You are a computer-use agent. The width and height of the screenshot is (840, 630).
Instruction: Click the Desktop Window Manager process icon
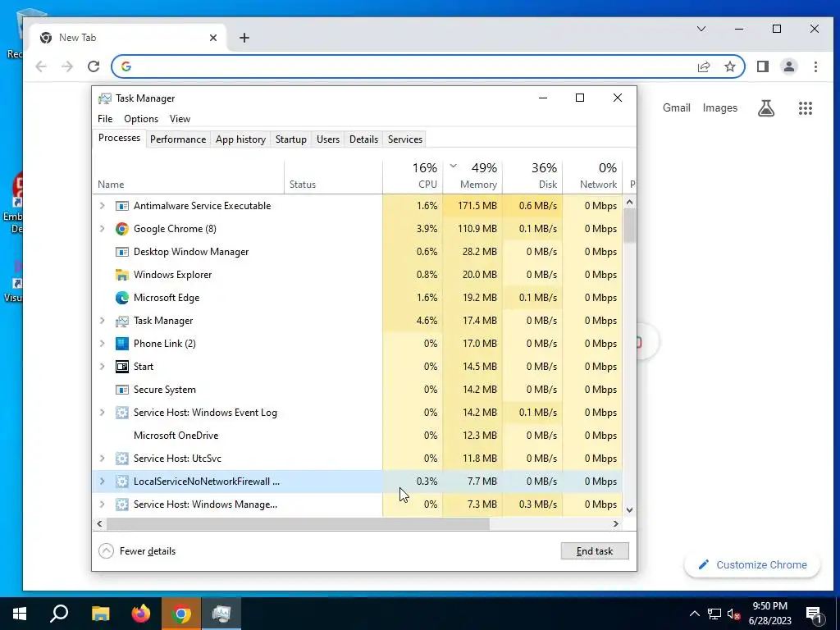click(122, 252)
